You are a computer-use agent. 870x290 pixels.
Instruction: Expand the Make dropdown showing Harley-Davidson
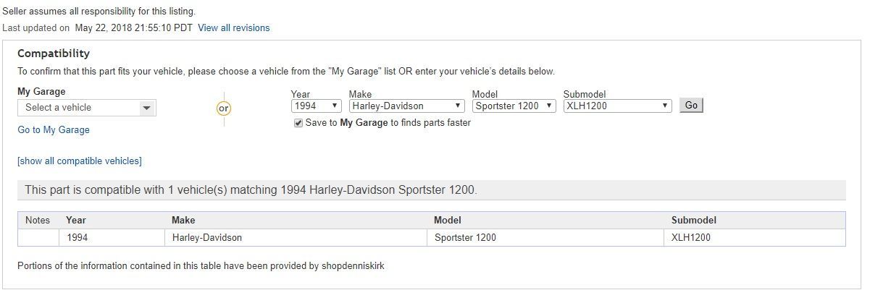coord(406,106)
